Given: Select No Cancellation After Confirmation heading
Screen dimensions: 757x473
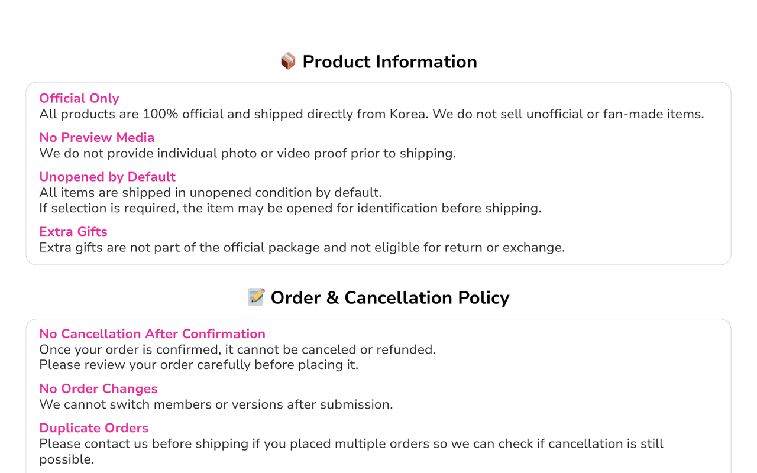Looking at the screenshot, I should click(x=153, y=334).
